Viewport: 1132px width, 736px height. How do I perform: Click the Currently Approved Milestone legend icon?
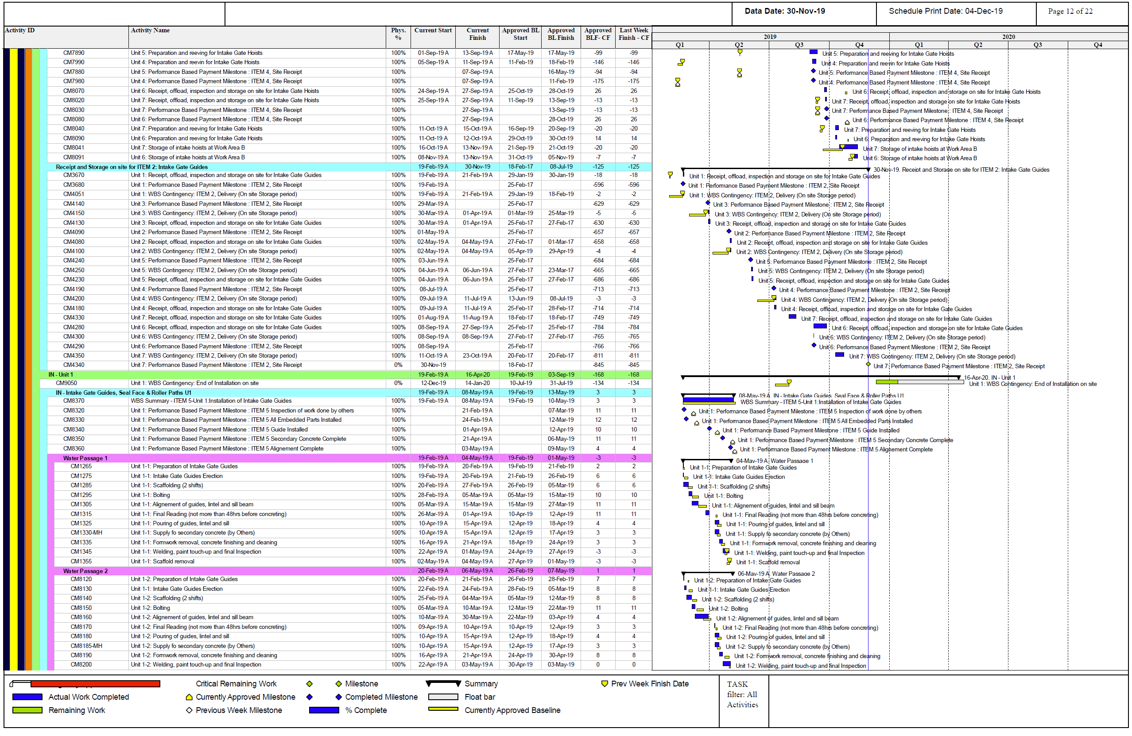click(x=189, y=697)
